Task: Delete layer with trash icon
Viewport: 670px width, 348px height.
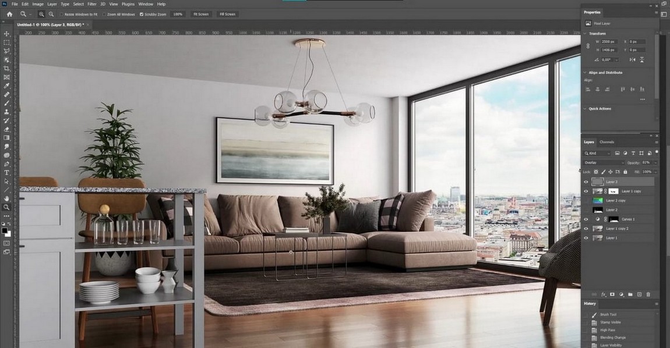Action: pos(648,294)
